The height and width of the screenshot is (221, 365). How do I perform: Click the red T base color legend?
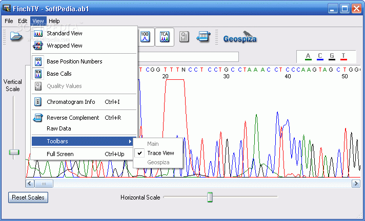tap(343, 56)
